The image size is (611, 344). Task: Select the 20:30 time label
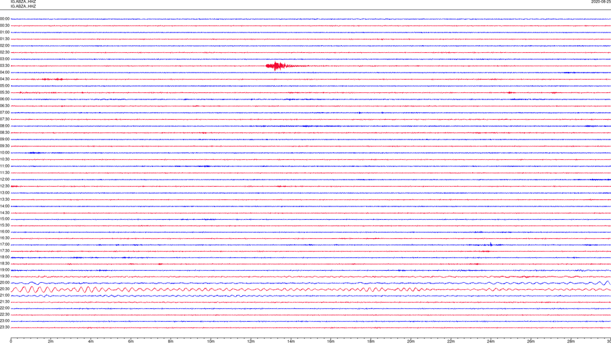click(4, 289)
